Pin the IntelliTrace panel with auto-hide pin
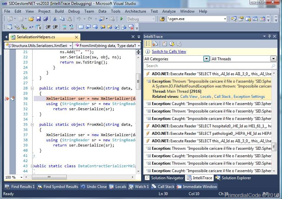The width and height of the screenshot is (282, 199). point(269,36)
